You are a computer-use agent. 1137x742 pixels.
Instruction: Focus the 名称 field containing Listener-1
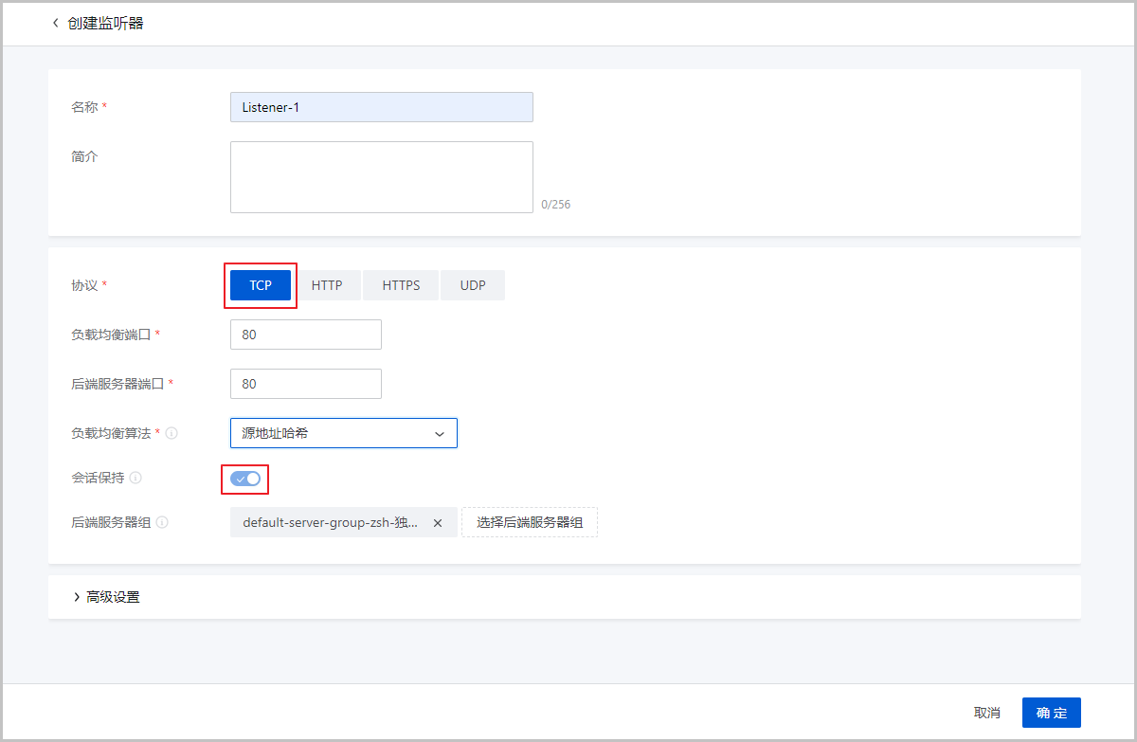pos(381,107)
